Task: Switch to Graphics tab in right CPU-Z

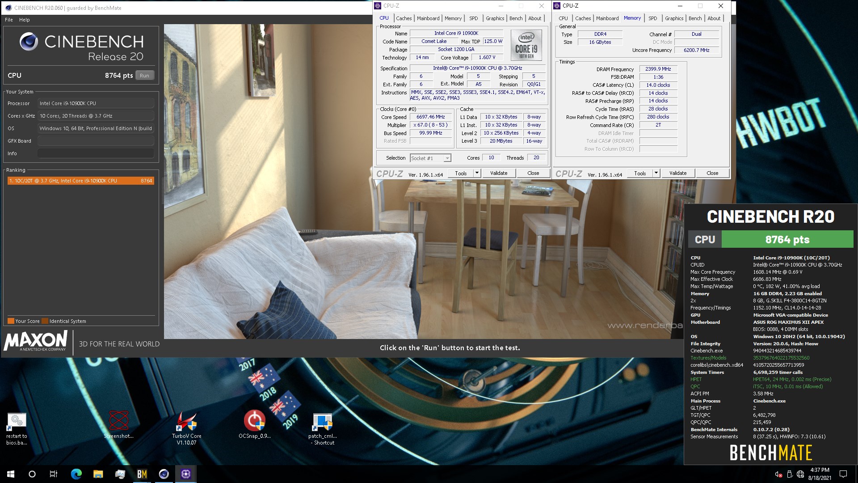Action: tap(674, 18)
